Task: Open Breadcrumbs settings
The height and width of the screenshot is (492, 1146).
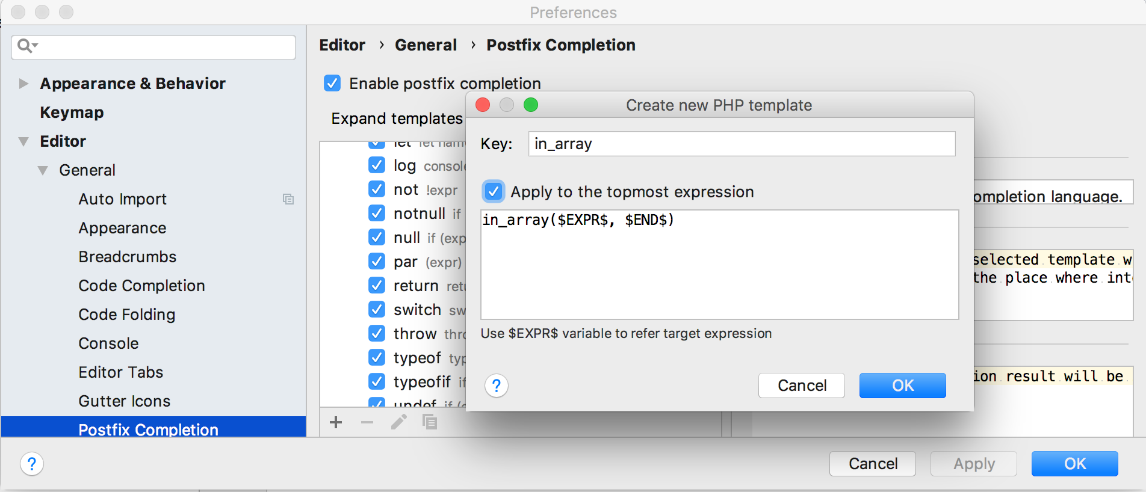Action: [x=127, y=257]
